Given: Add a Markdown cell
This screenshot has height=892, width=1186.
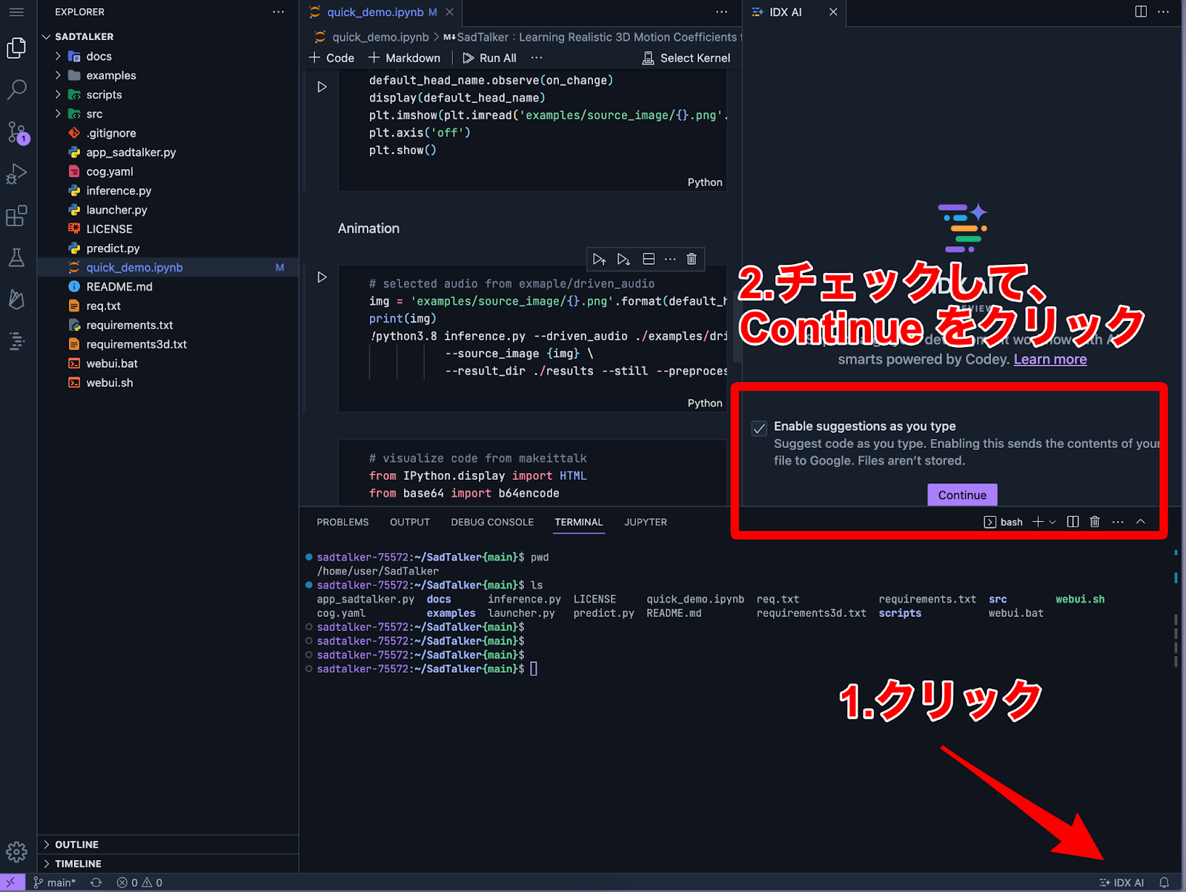Looking at the screenshot, I should [x=404, y=58].
